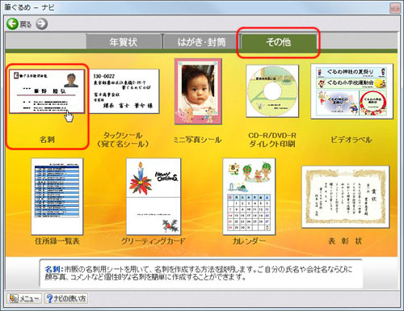
Task: Click the ビデオラベル label text
Action: 351,140
